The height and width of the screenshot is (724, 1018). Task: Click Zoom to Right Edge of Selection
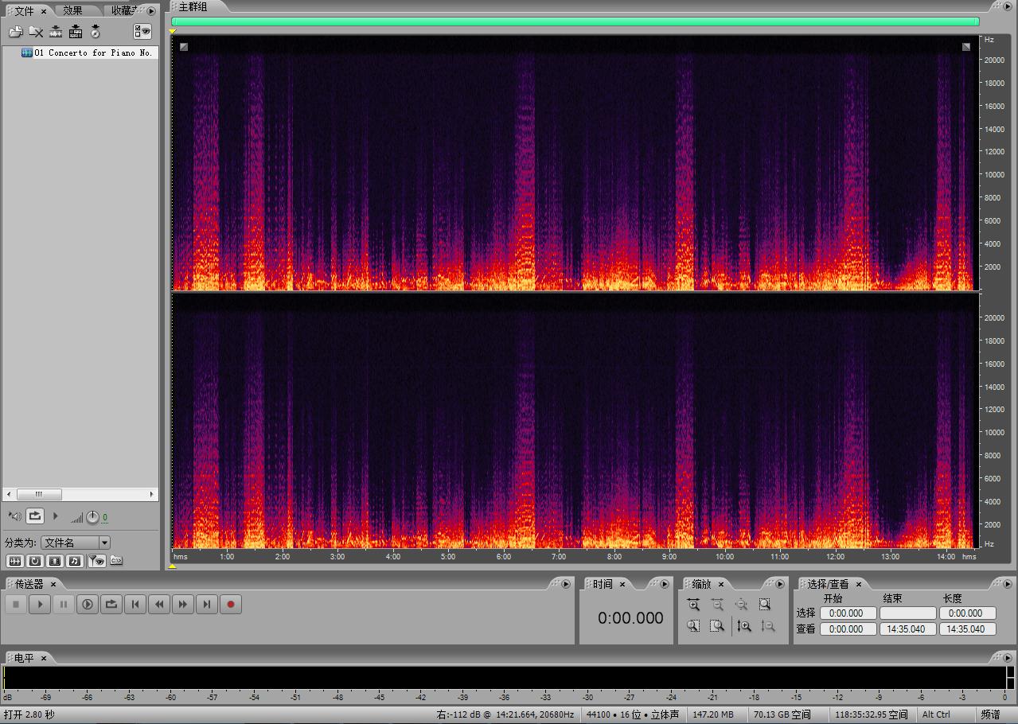(x=717, y=626)
